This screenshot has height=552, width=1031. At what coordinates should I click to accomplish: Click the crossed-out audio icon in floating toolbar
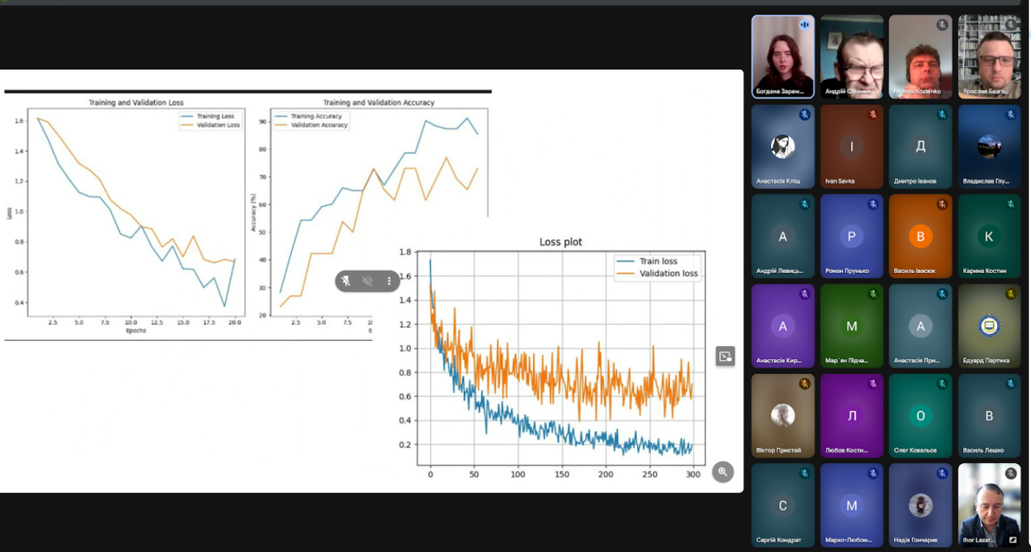[x=367, y=281]
